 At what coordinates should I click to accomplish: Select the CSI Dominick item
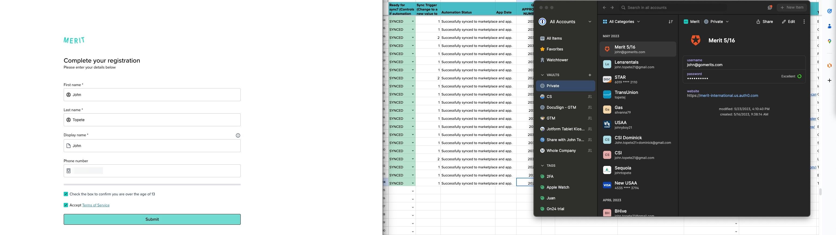click(x=638, y=140)
